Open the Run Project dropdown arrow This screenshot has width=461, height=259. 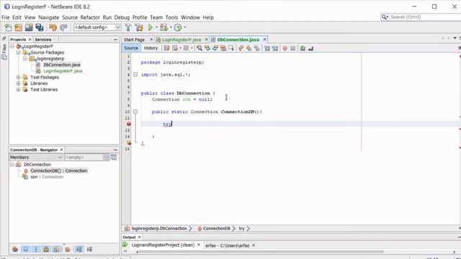point(157,27)
